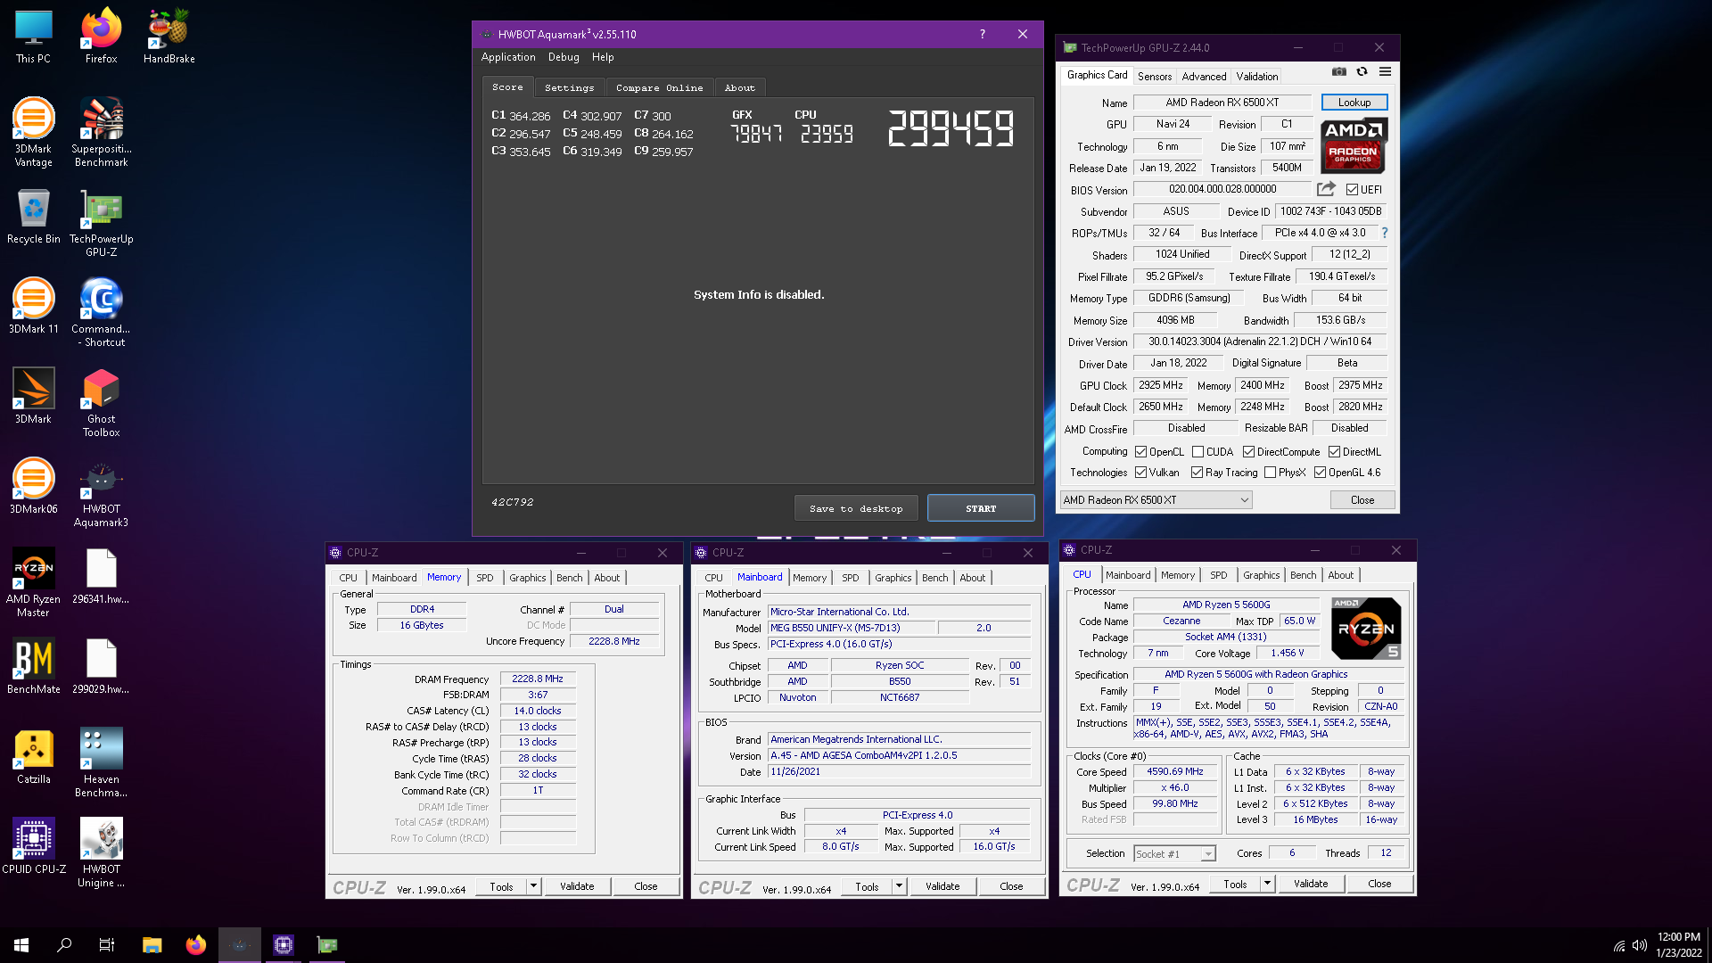Viewport: 1712px width, 963px height.
Task: Refresh GPU-Z data with refresh icon
Action: pyautogui.click(x=1362, y=72)
